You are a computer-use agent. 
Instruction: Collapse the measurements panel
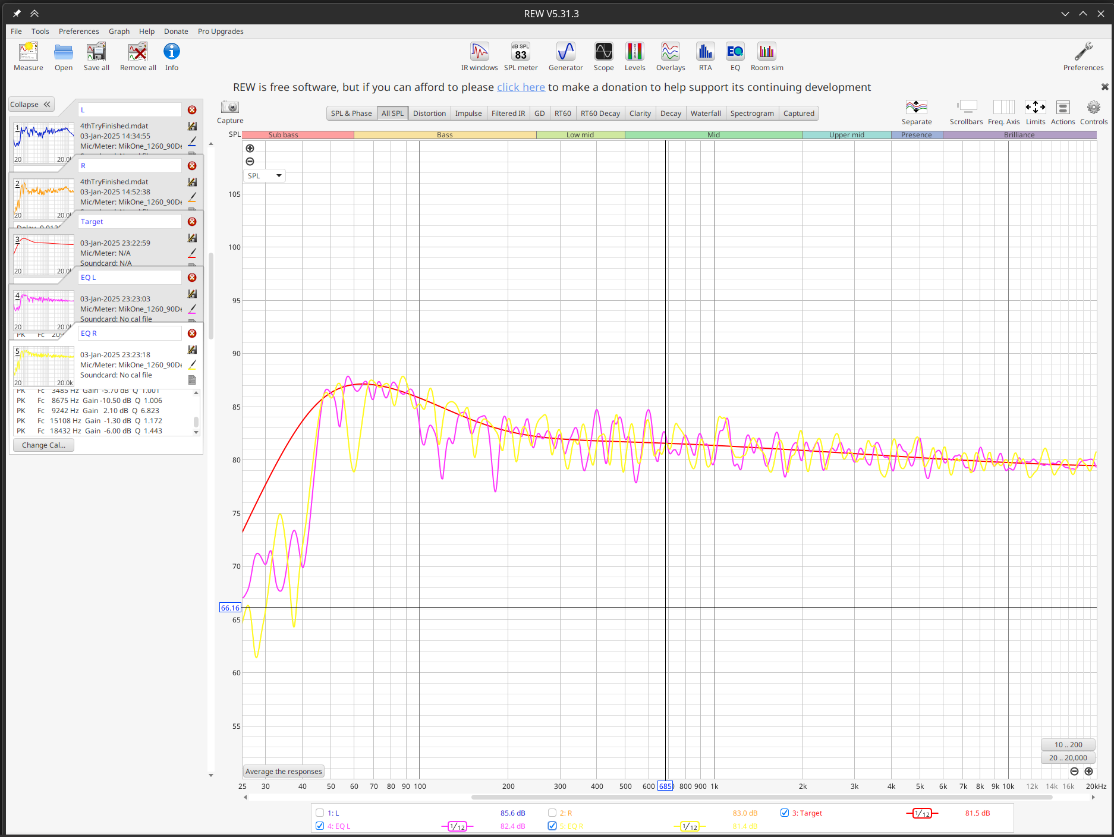click(32, 105)
